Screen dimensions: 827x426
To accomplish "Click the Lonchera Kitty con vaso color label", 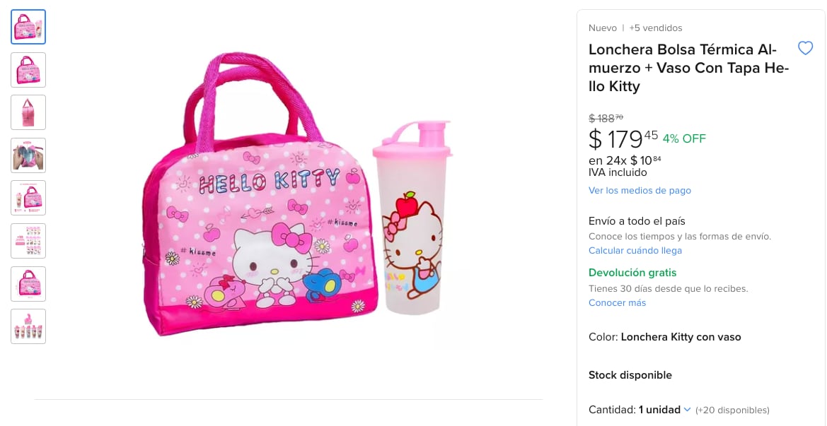I will 681,337.
